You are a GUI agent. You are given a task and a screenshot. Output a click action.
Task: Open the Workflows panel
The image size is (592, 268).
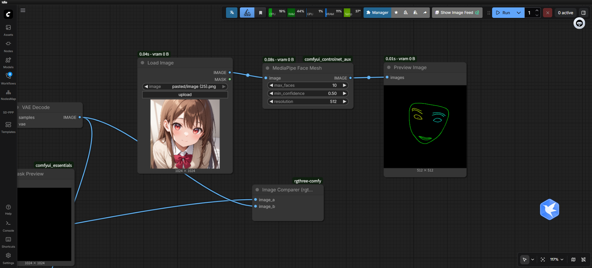pyautogui.click(x=8, y=79)
